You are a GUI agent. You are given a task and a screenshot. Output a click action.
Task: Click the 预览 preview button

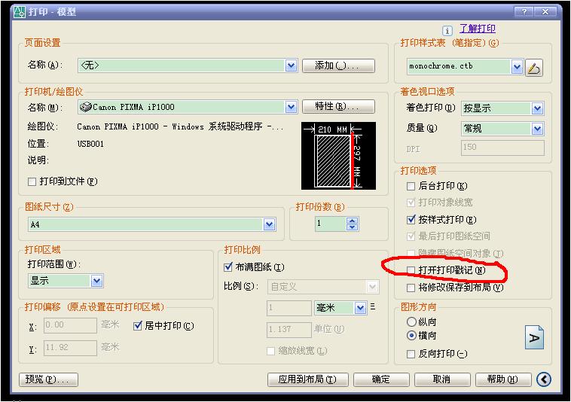[48, 379]
